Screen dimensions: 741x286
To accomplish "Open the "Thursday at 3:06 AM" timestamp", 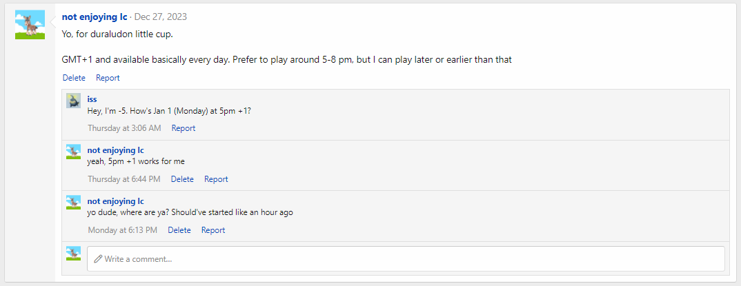I will click(x=124, y=128).
